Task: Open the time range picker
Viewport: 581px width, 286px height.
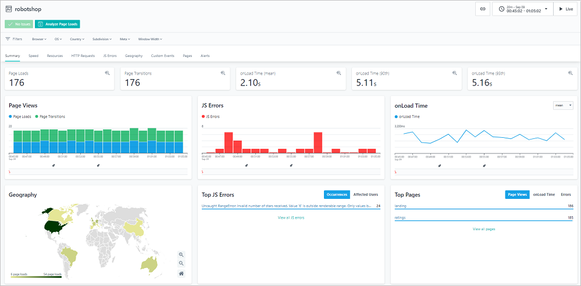Action: [522, 9]
